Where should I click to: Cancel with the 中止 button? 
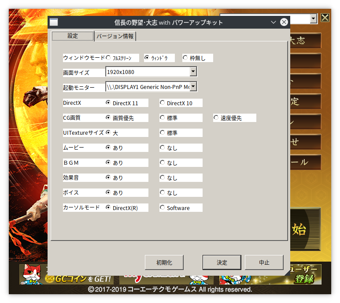[264, 262]
